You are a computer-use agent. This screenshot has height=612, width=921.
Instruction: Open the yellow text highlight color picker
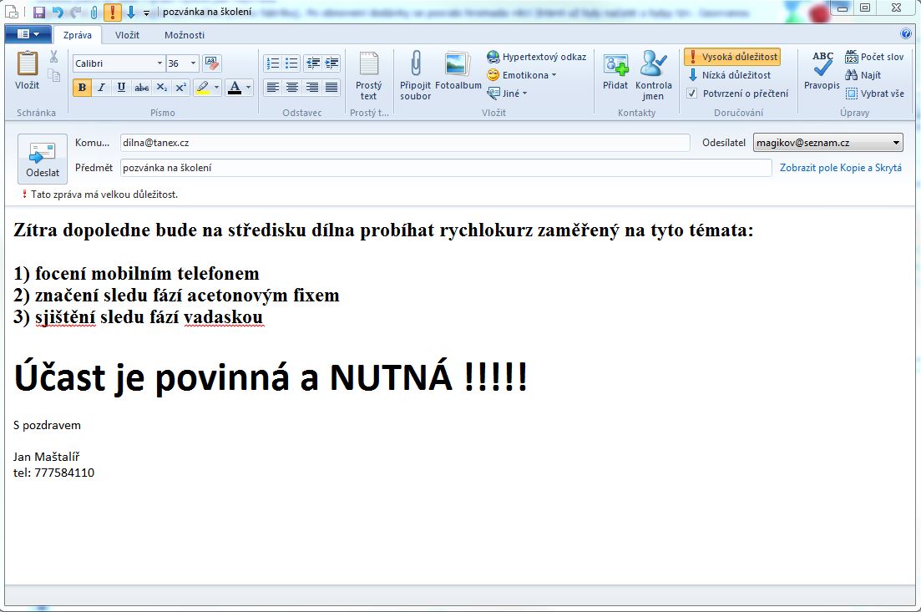tap(215, 88)
